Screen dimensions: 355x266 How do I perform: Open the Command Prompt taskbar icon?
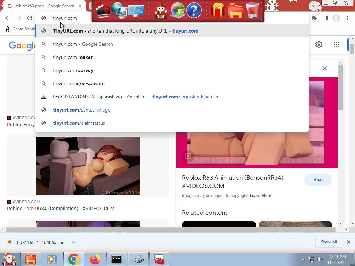click(116, 259)
